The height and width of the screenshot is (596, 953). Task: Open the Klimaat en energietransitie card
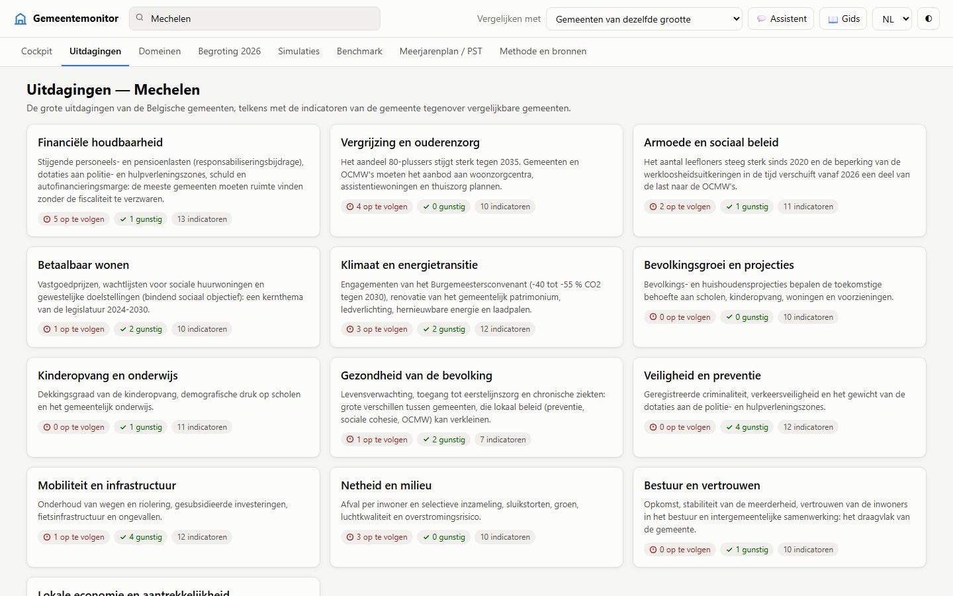point(476,297)
